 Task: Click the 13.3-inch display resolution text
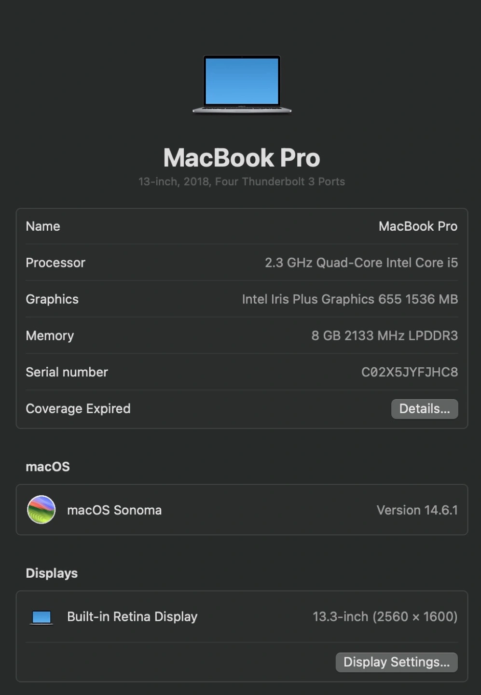point(385,617)
